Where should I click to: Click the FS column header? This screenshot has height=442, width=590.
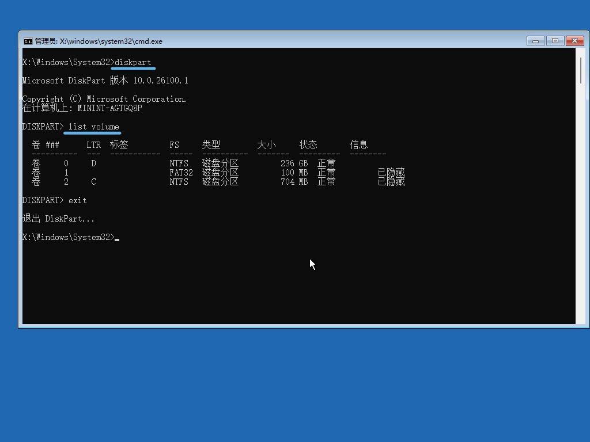174,145
